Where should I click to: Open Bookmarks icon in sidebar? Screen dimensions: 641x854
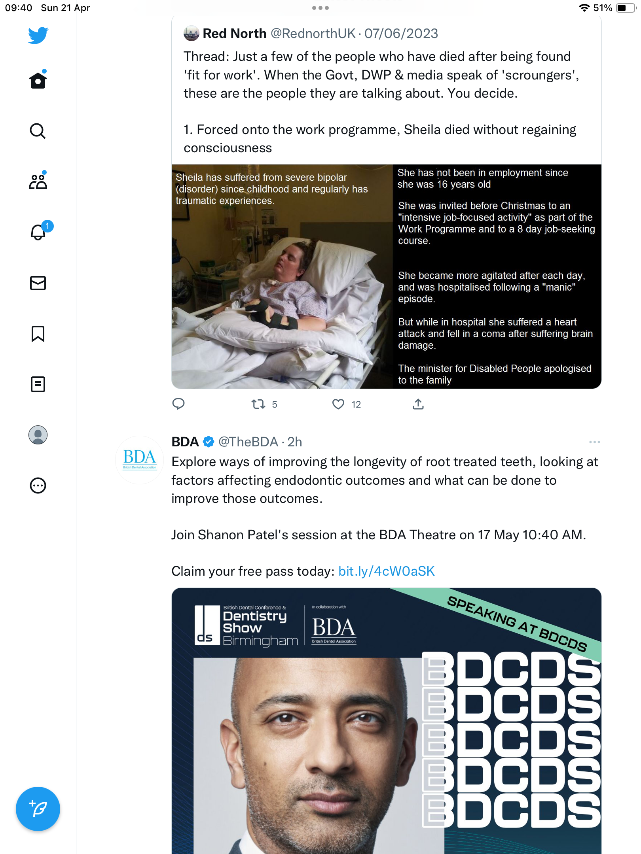point(38,334)
